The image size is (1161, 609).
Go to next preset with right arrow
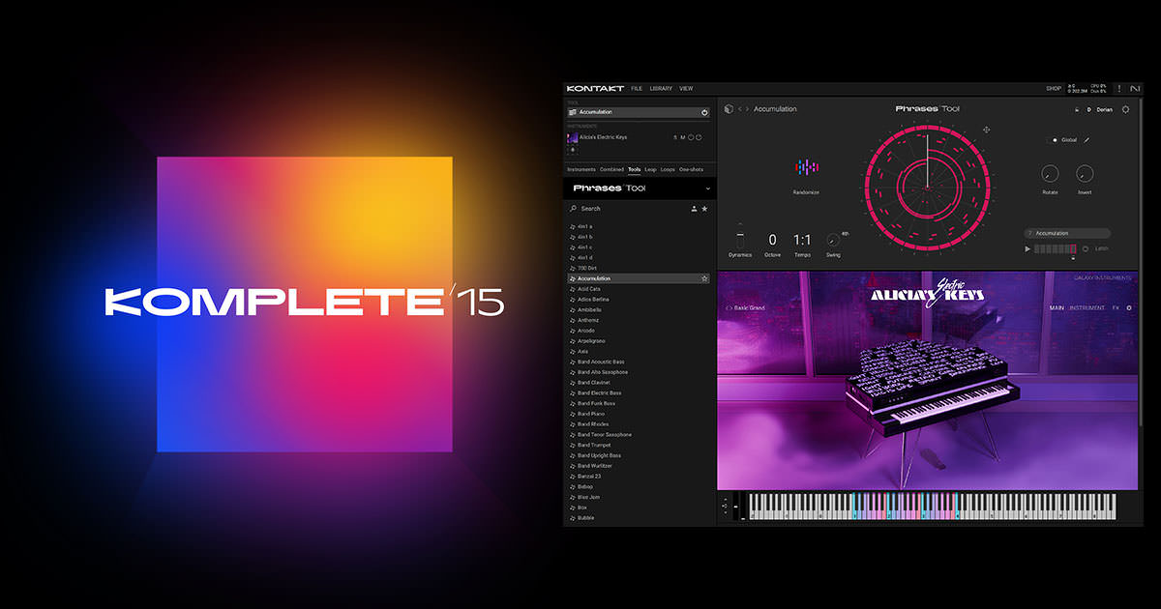click(x=747, y=109)
